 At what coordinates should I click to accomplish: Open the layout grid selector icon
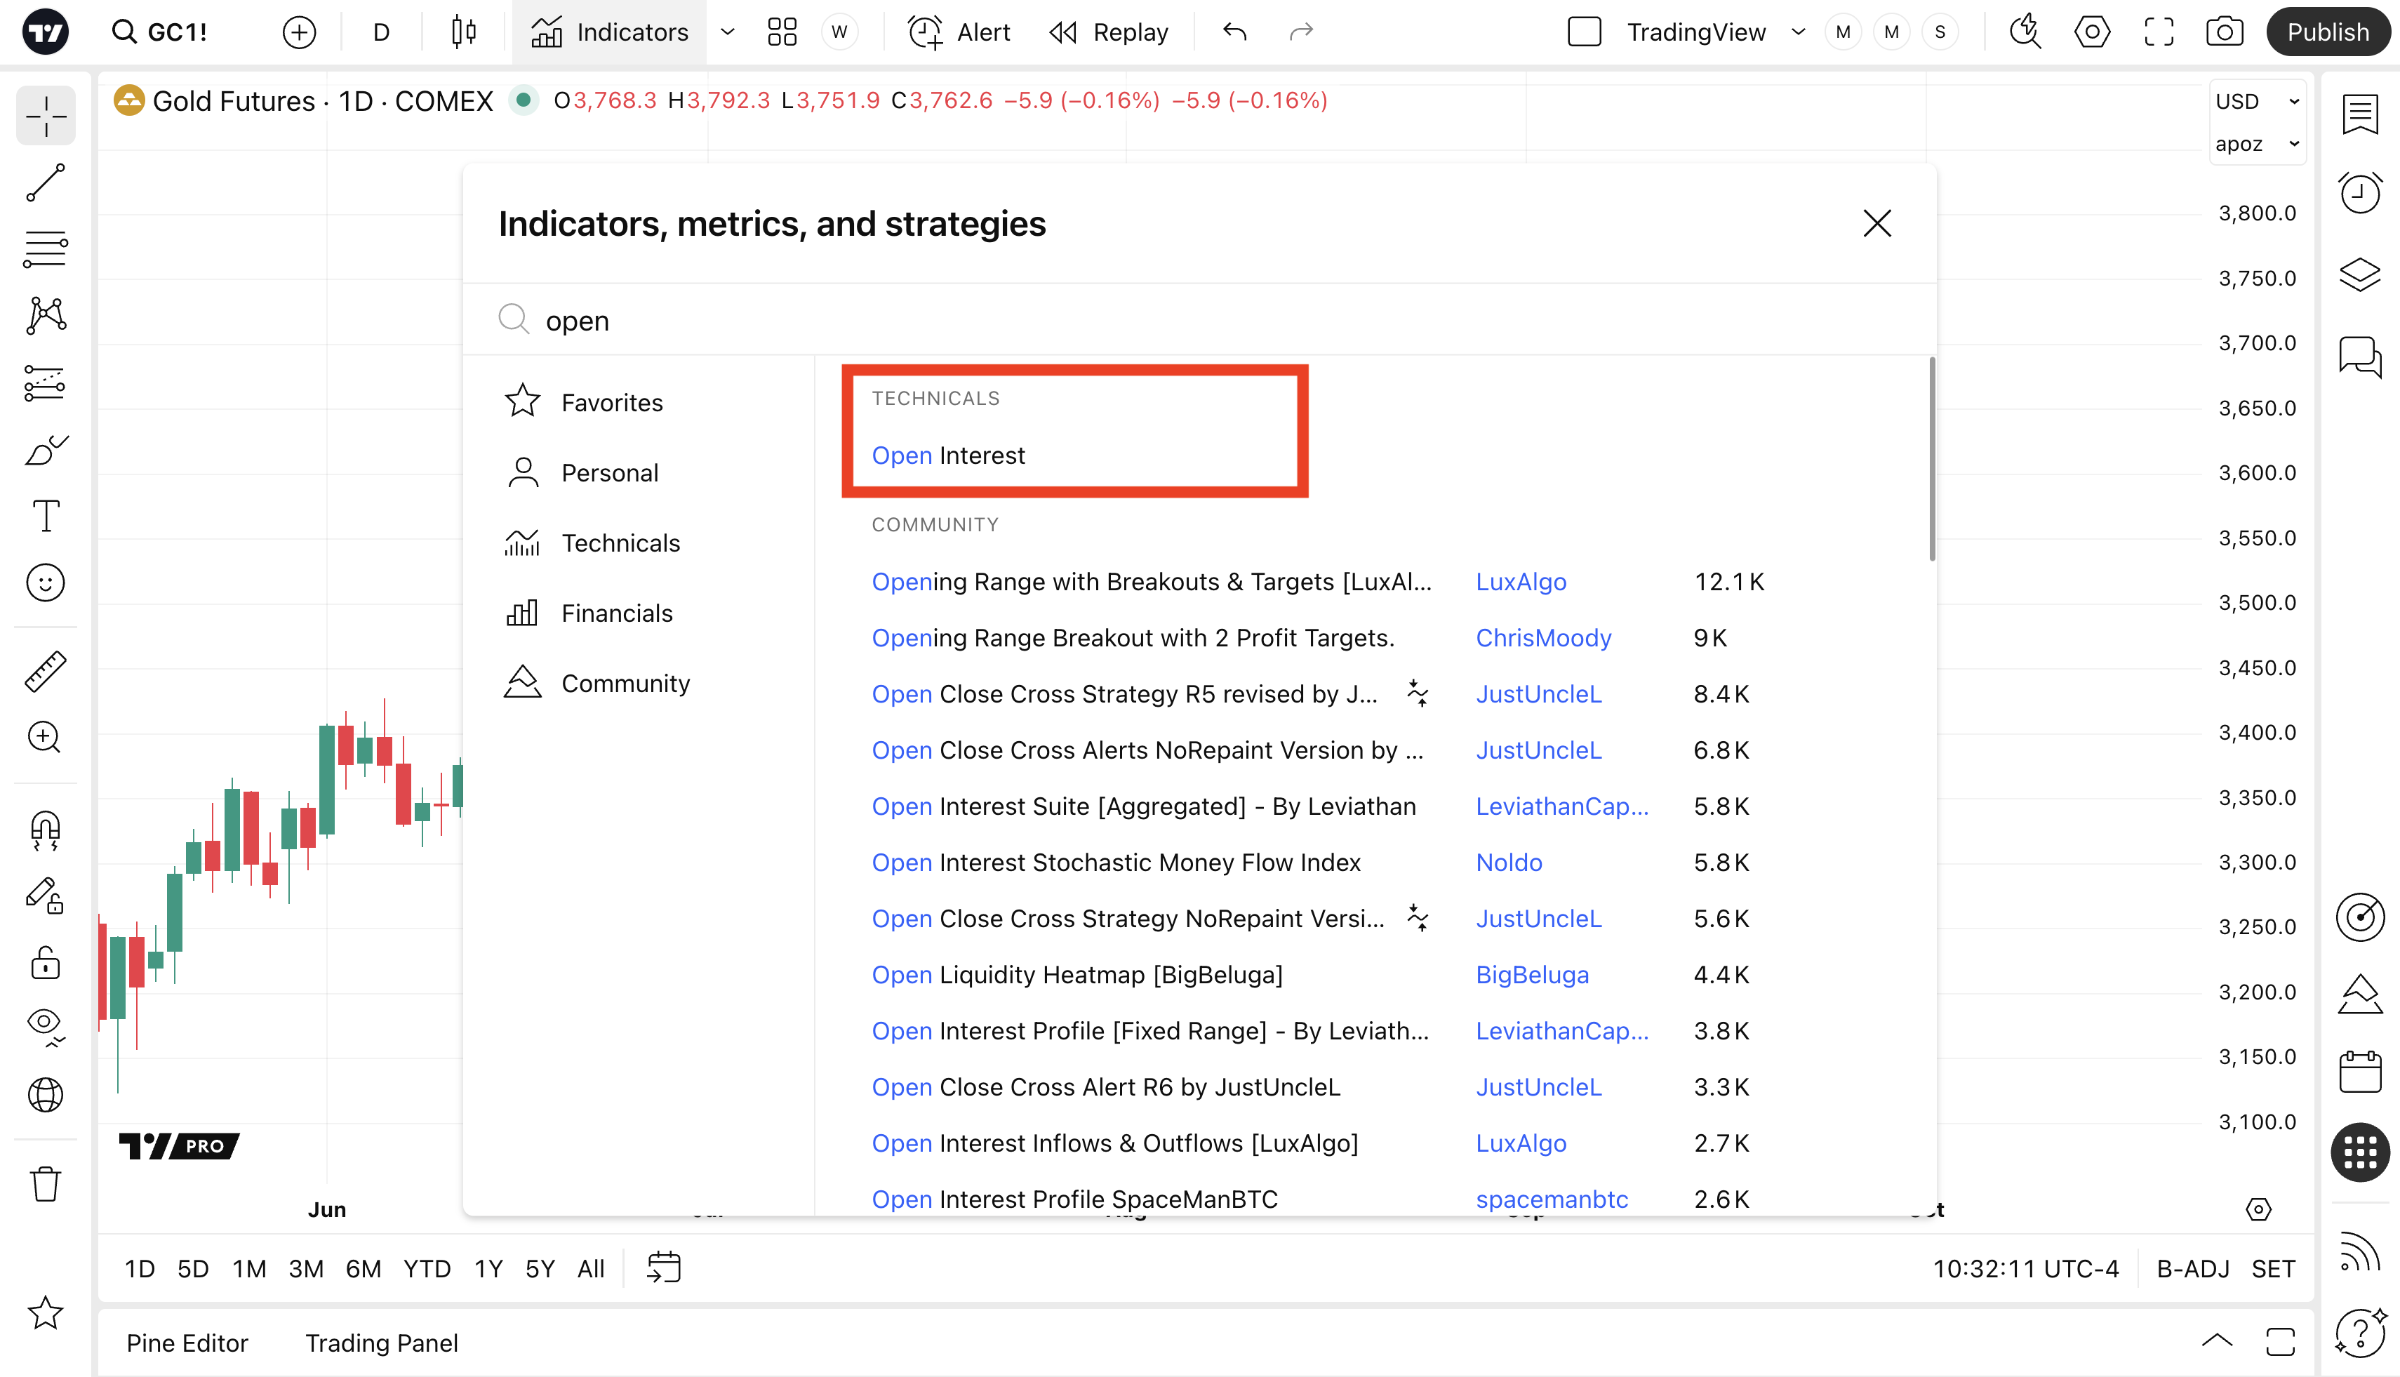tap(782, 32)
